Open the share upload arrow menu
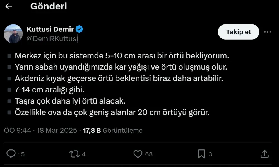 264,154
